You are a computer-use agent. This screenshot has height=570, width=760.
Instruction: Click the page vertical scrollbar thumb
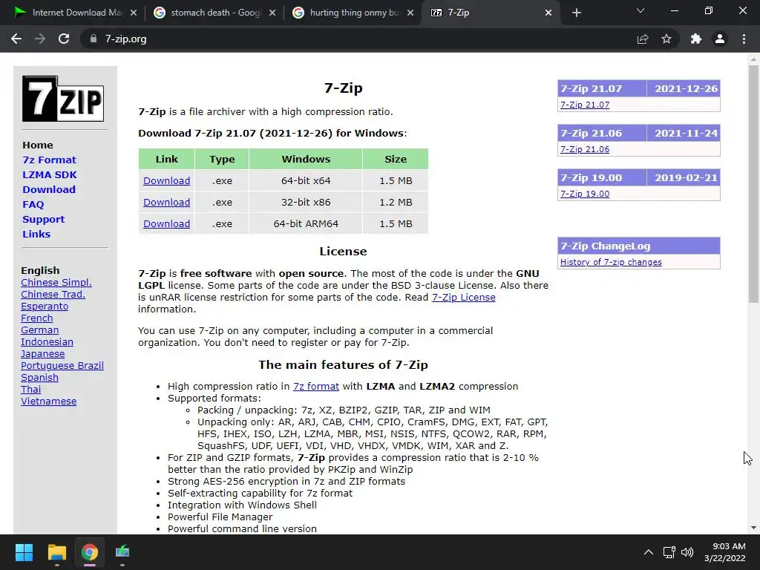(753, 184)
